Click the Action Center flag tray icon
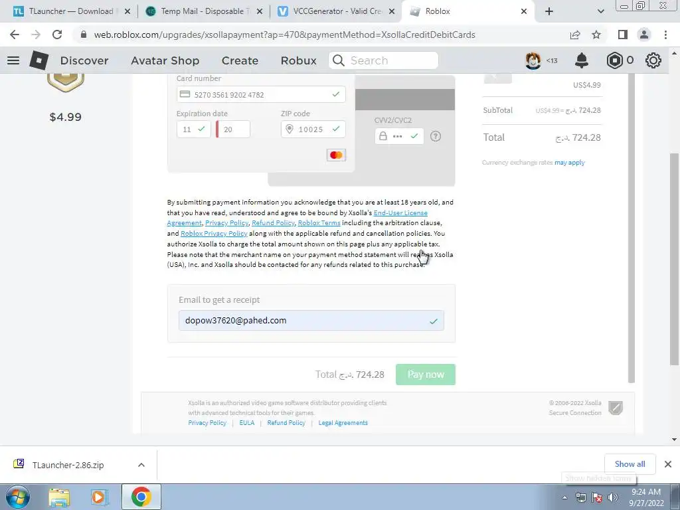Screen dimensions: 680x510 pyautogui.click(x=597, y=497)
